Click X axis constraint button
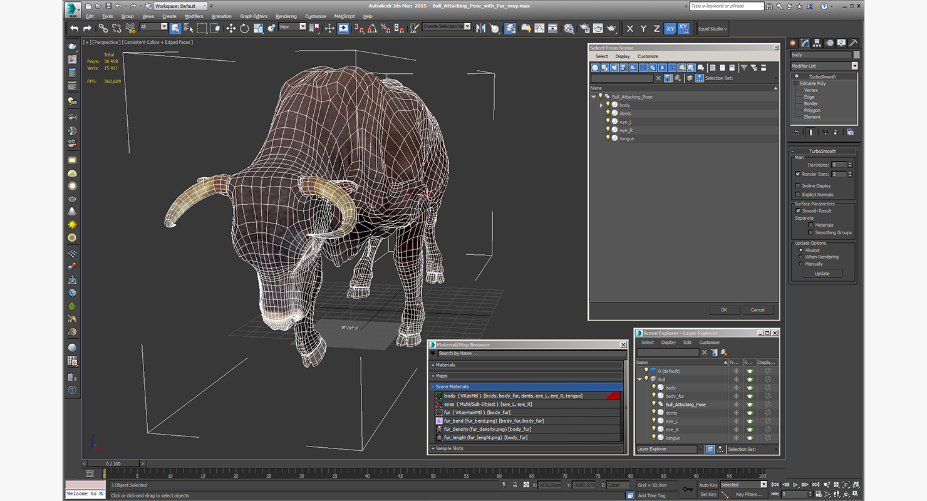The height and width of the screenshot is (501, 927). (629, 29)
